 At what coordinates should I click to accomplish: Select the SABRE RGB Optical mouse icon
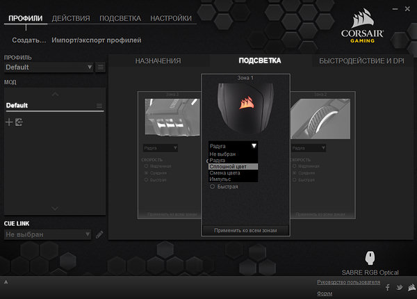pyautogui.click(x=370, y=258)
